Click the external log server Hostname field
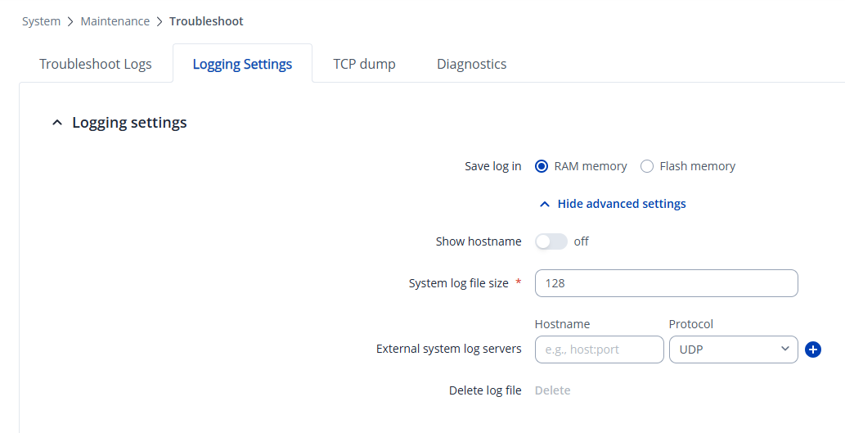The width and height of the screenshot is (845, 433). [x=599, y=350]
